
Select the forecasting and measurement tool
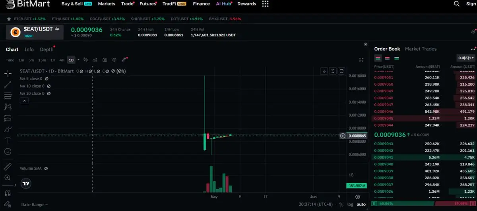click(8, 118)
